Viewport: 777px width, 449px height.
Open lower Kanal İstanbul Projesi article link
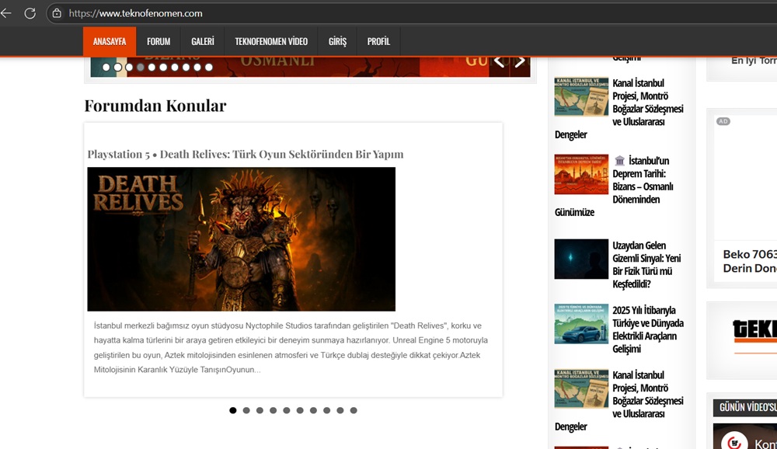[x=647, y=394]
